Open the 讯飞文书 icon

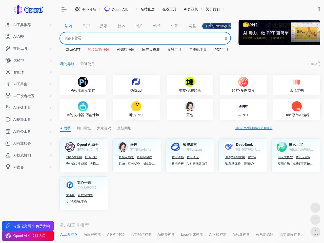pos(297,82)
